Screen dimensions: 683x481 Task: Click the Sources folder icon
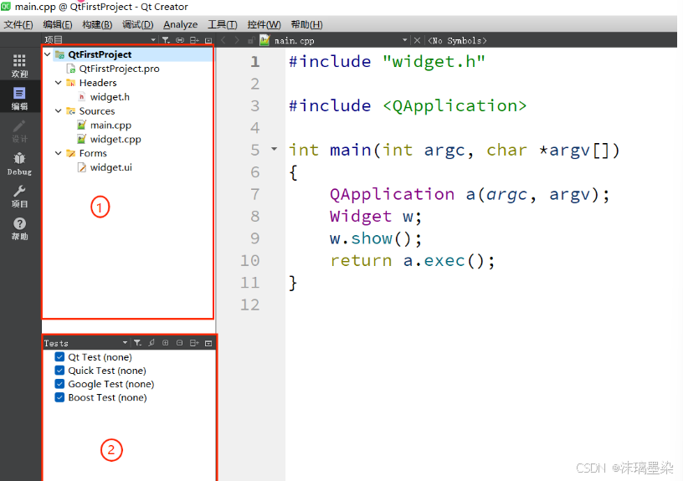click(70, 111)
